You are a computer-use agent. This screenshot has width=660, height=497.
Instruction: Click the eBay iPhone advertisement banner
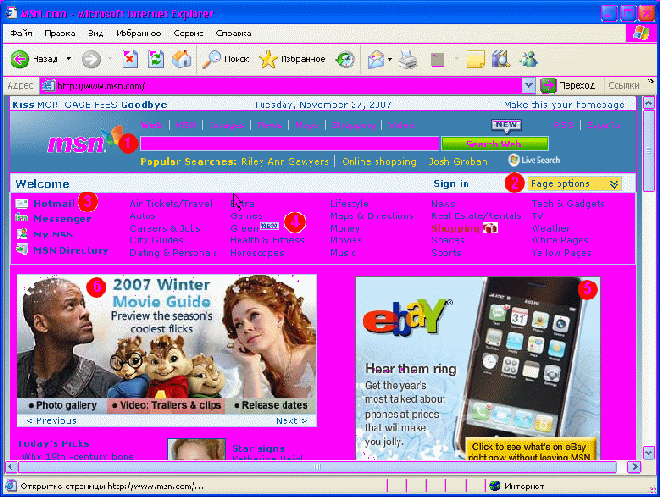coord(478,369)
